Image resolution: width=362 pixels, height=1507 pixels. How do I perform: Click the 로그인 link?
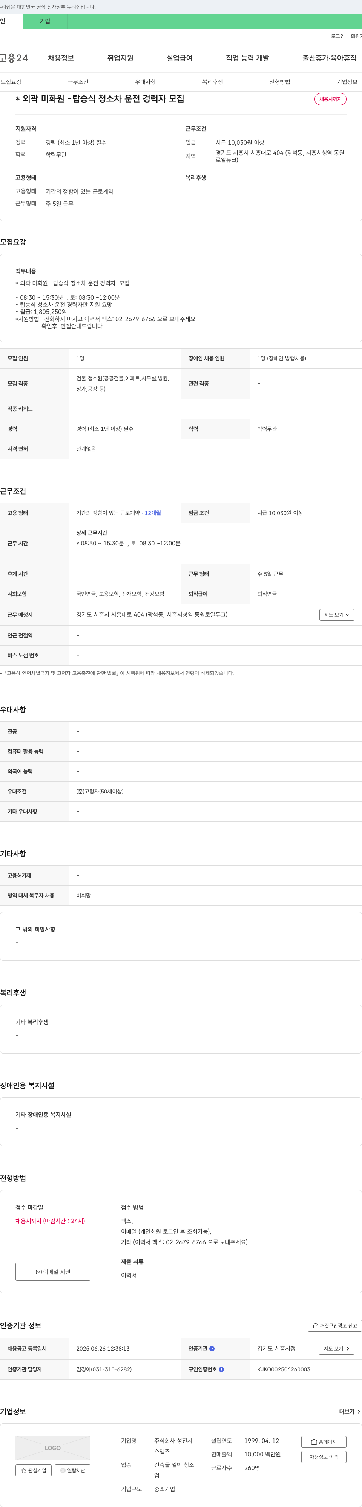[337, 36]
